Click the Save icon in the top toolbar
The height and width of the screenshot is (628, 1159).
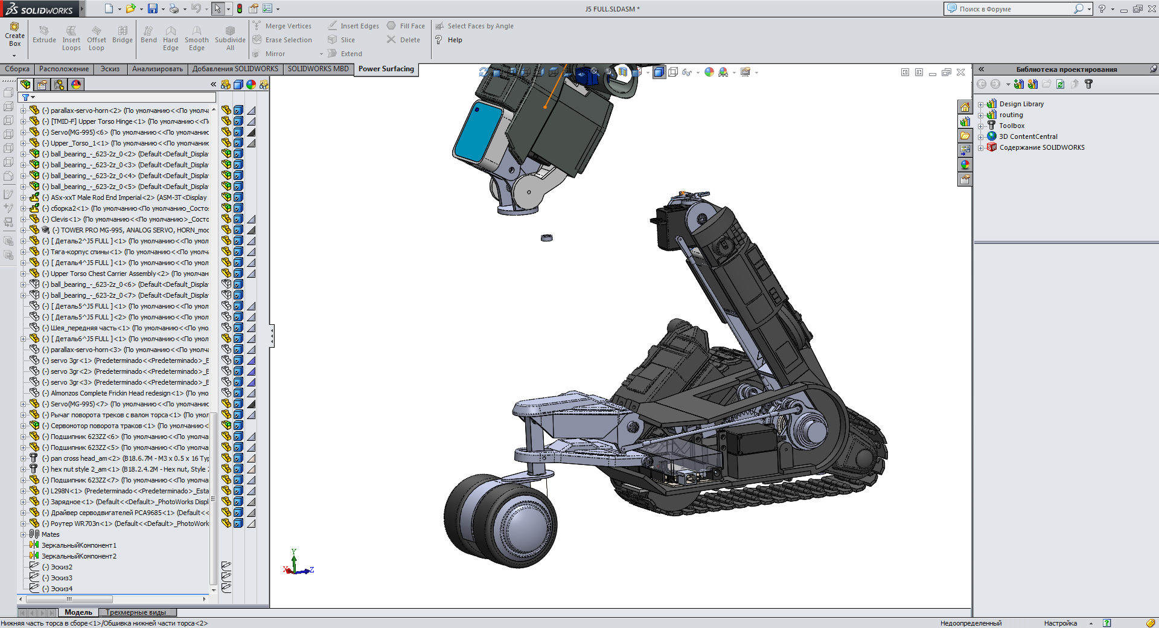point(152,8)
